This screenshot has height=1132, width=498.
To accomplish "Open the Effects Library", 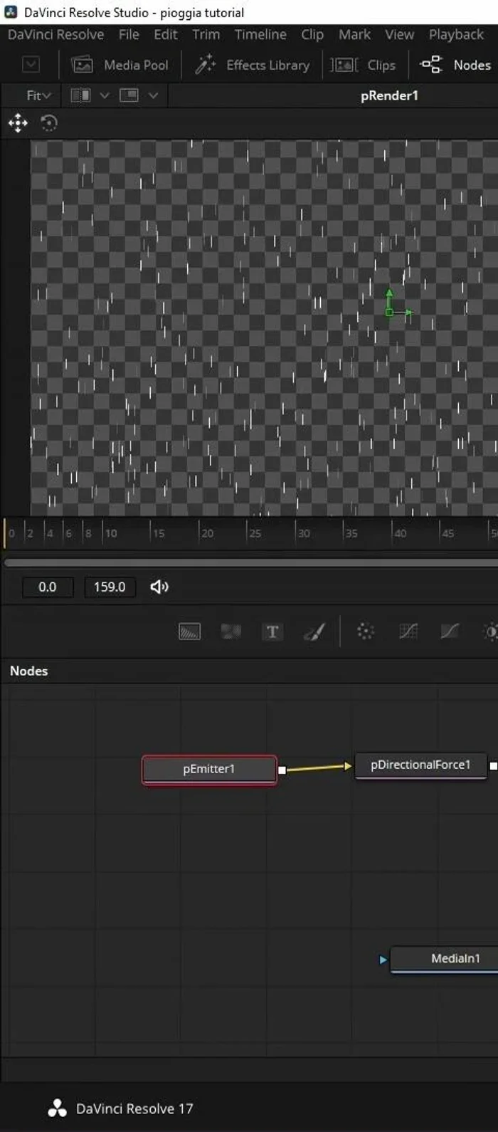I will point(253,65).
